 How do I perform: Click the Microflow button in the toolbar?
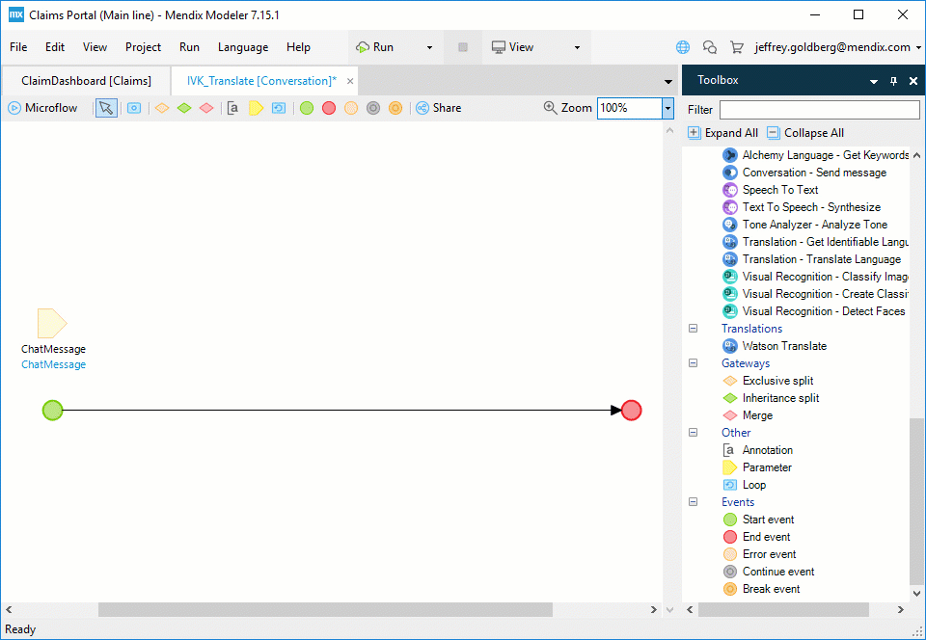click(42, 108)
